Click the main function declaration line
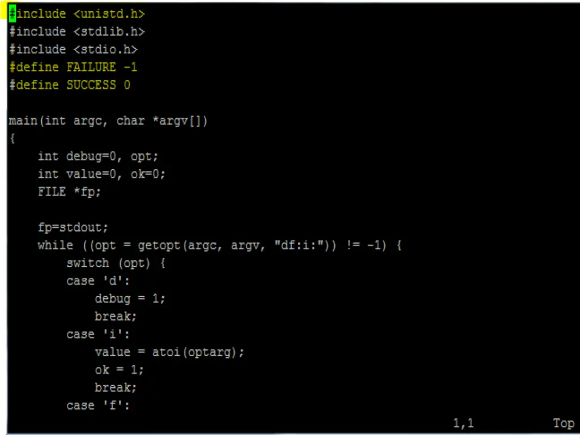This screenshot has width=580, height=435. [108, 121]
